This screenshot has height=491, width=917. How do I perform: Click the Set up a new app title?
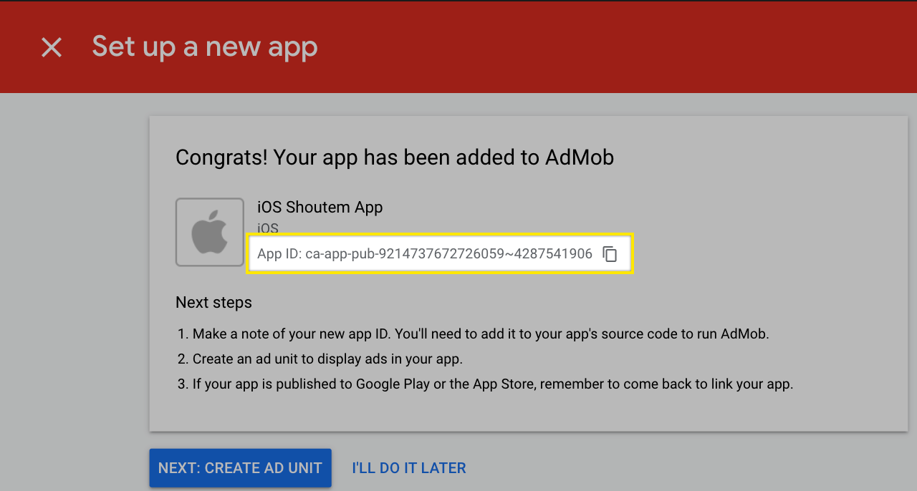[204, 47]
